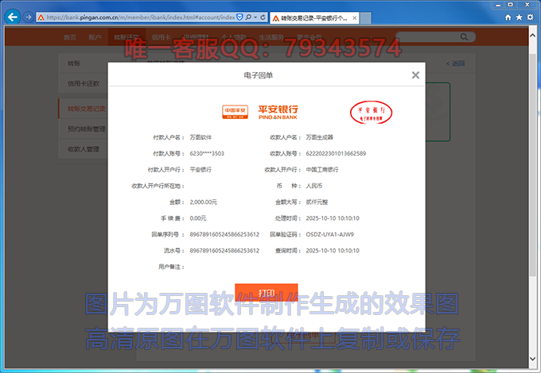Image resolution: width=541 pixels, height=373 pixels.
Task: Click the browser forward arrow button
Action: coord(29,16)
